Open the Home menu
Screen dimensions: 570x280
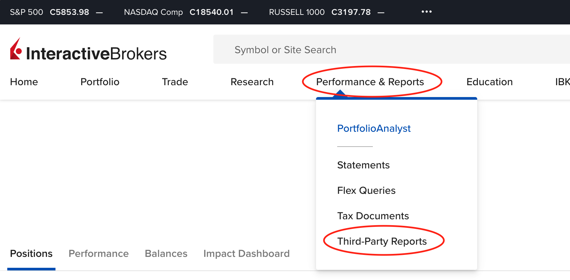click(x=24, y=82)
